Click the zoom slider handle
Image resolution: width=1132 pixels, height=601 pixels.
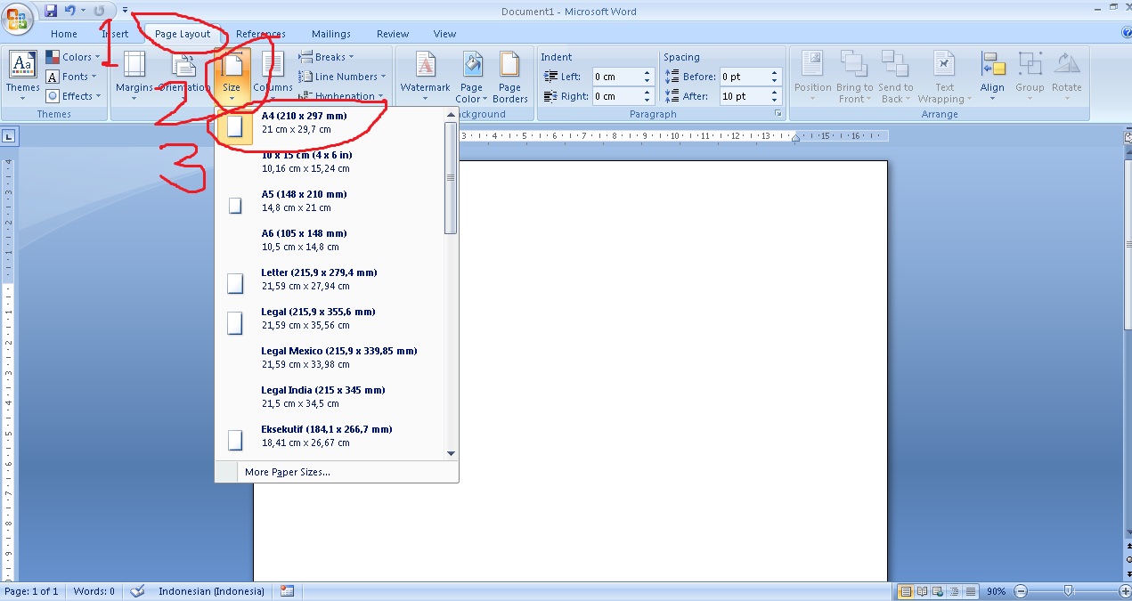coord(1068,591)
